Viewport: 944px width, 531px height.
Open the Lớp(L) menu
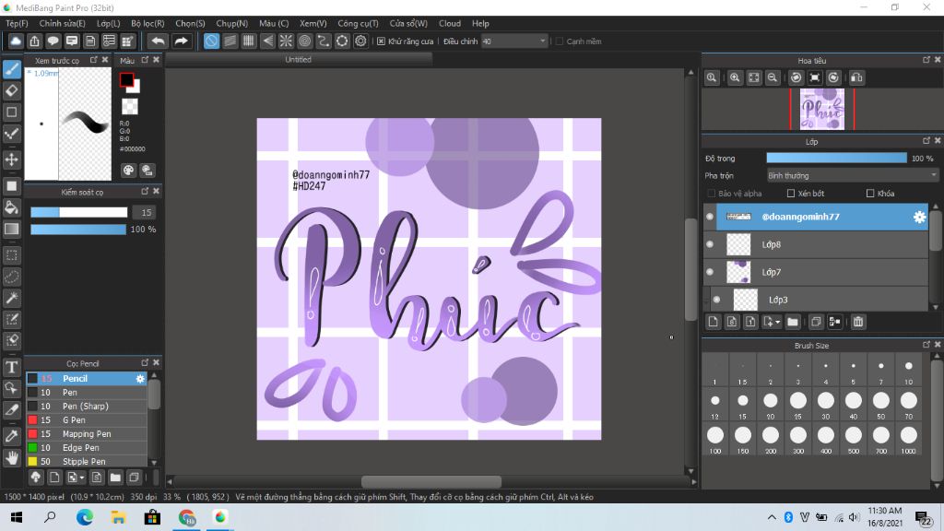[109, 23]
